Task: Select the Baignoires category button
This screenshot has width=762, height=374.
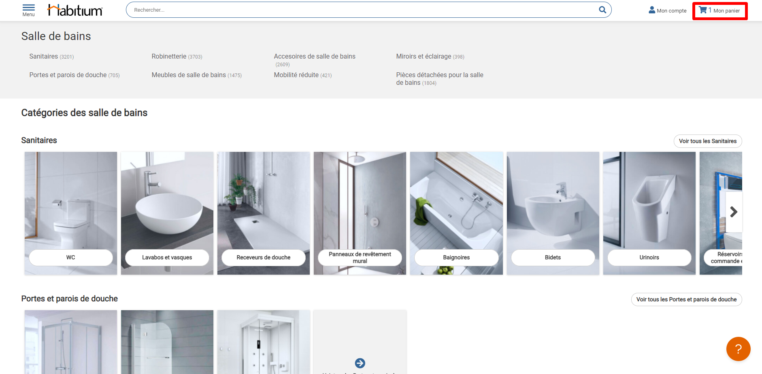Action: pyautogui.click(x=456, y=257)
